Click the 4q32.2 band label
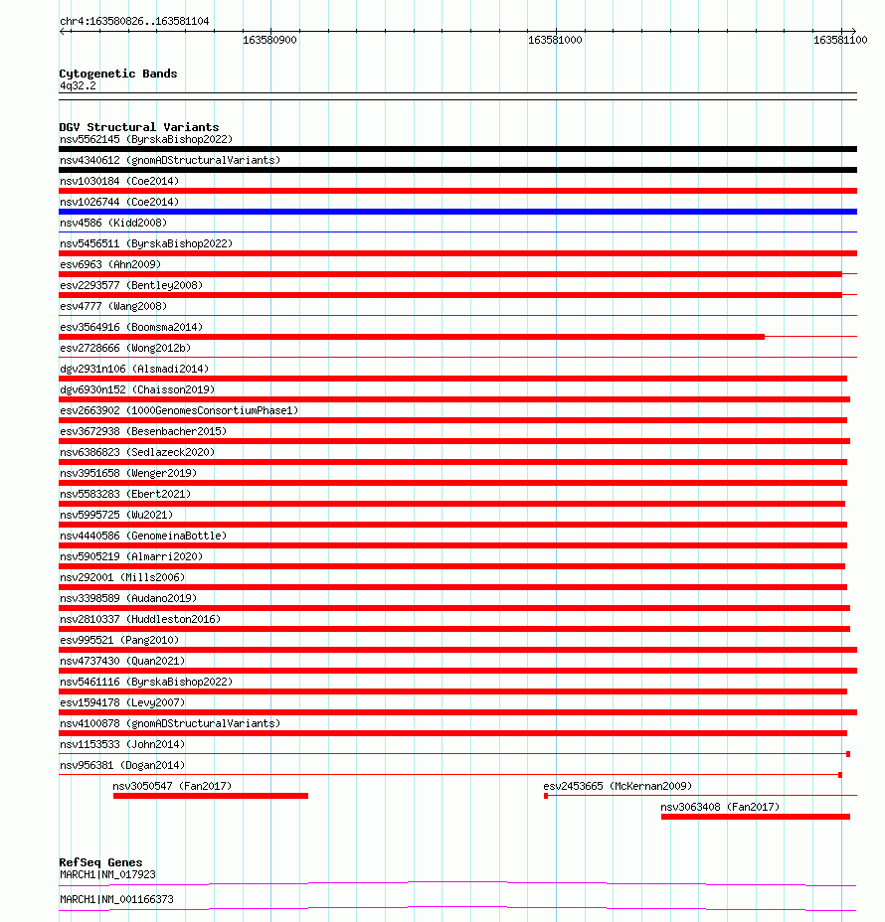Viewport: 885px width, 922px height. 78,85
